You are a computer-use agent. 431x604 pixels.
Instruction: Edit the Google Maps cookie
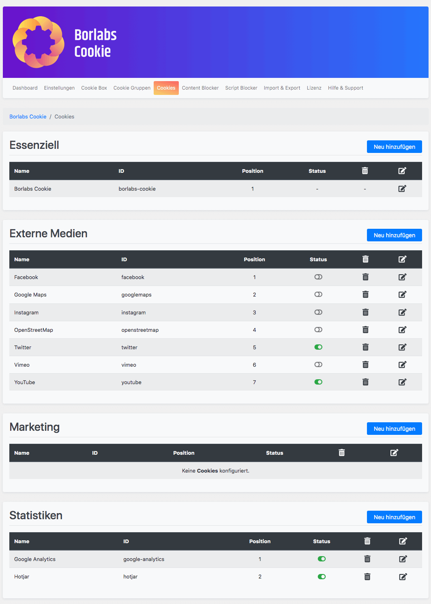click(x=402, y=294)
